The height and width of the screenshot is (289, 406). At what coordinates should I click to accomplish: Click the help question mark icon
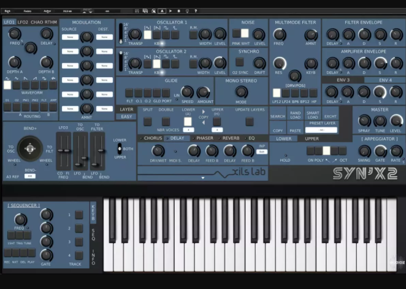(x=196, y=10)
